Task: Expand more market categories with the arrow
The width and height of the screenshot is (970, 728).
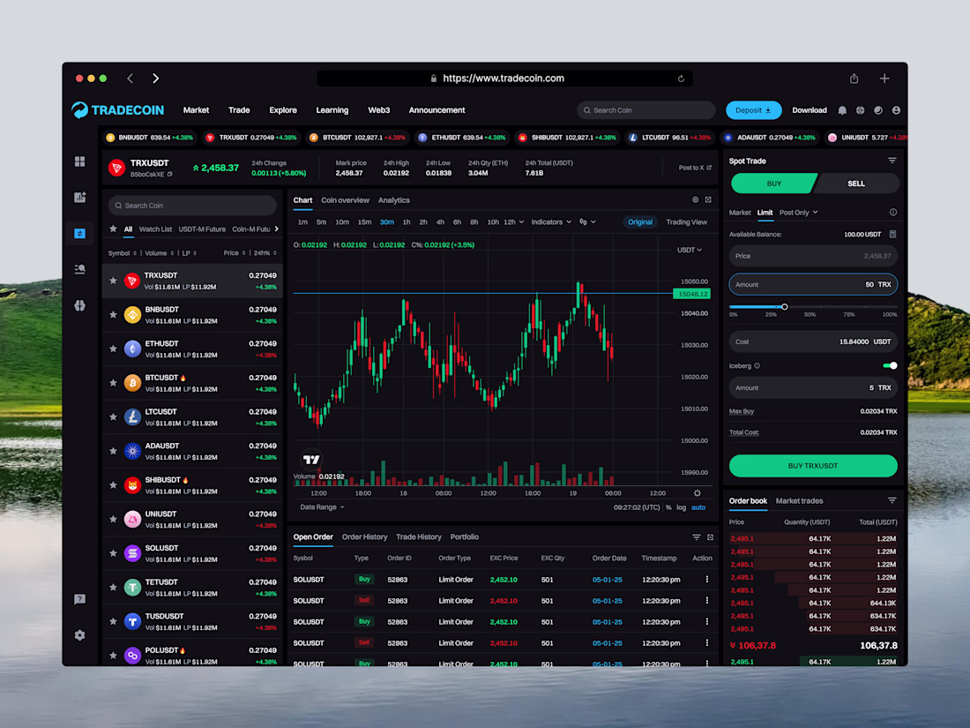Action: click(277, 229)
